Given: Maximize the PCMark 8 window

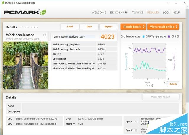Looking at the screenshot, I should click(176, 3).
